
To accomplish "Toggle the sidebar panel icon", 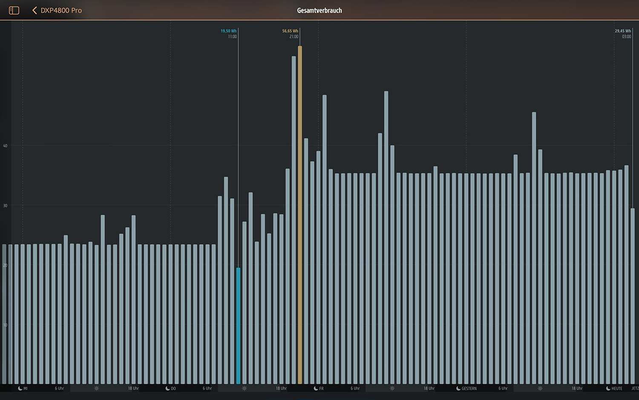I will 14,10.
